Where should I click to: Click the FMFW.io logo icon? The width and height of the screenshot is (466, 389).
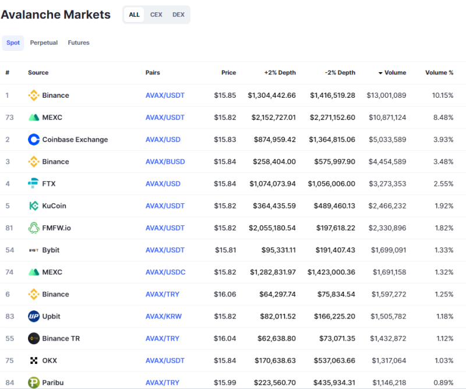click(x=34, y=228)
